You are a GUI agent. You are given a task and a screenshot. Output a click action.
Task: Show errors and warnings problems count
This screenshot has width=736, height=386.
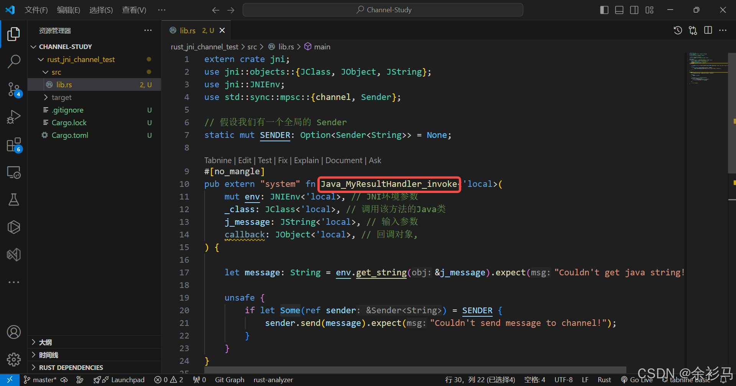(x=169, y=379)
